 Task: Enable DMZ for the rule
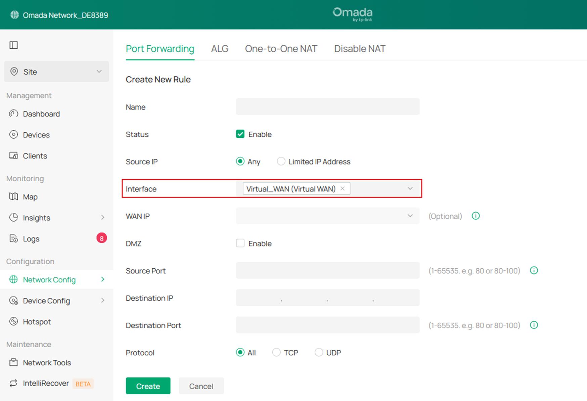[240, 243]
